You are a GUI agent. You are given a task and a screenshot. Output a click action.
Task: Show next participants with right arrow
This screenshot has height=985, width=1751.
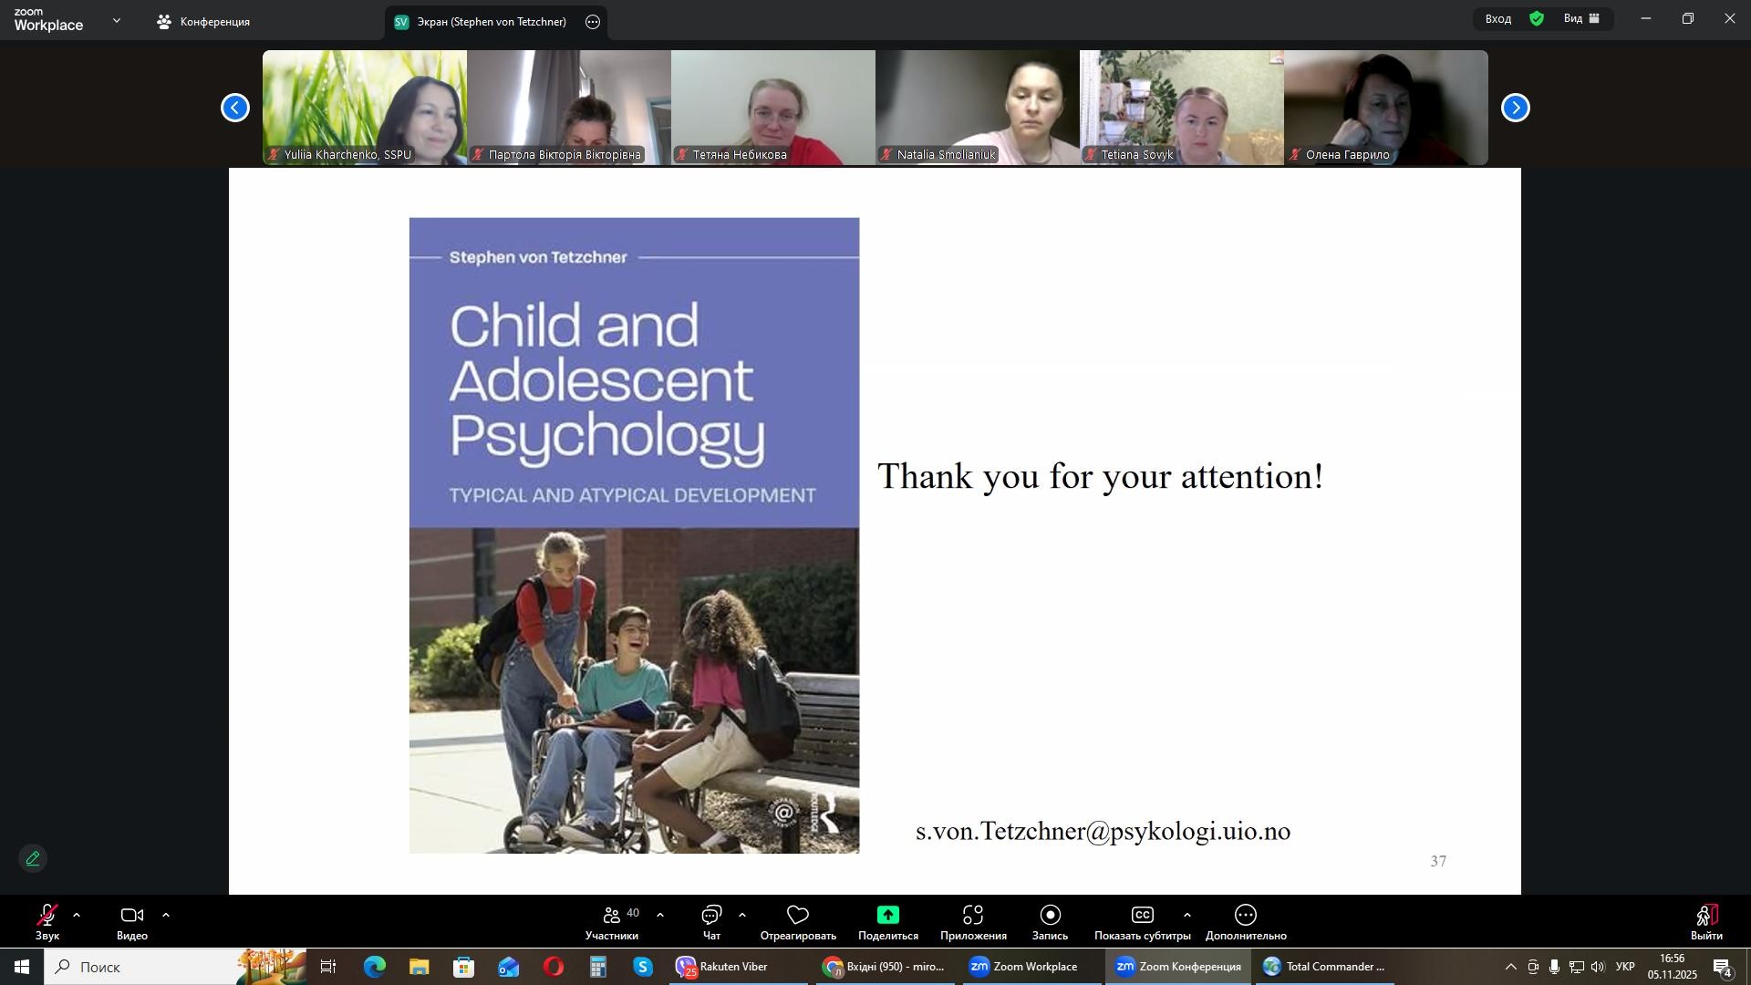pos(1515,108)
